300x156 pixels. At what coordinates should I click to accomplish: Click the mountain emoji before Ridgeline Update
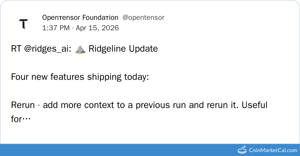[x=80, y=49]
